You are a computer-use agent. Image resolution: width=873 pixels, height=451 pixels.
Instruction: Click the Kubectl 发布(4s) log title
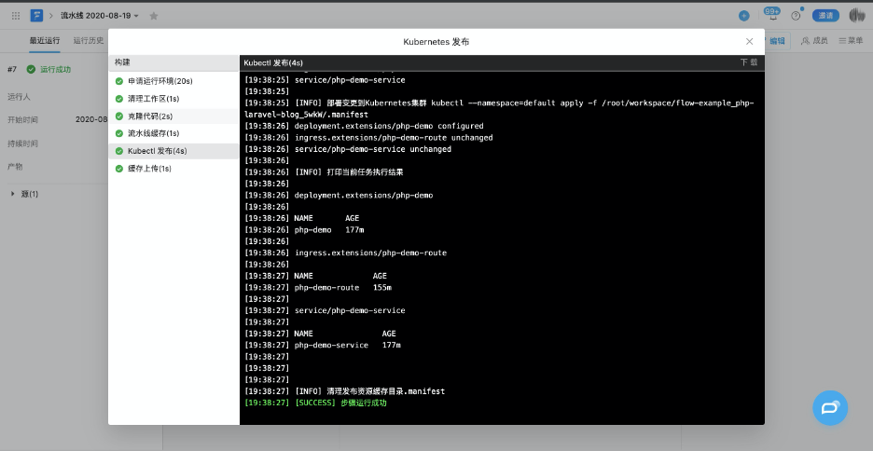coord(273,62)
